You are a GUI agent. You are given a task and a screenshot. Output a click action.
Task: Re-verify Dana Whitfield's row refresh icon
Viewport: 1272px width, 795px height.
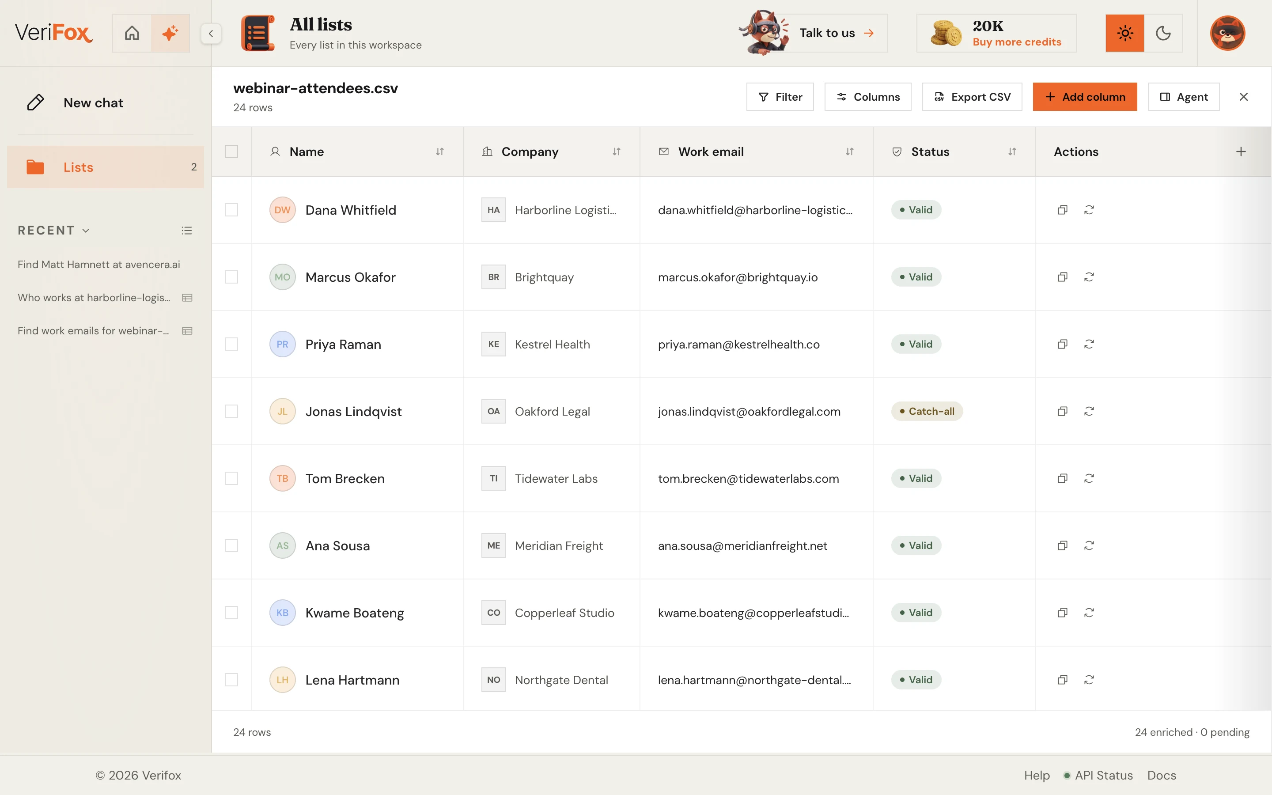click(x=1089, y=210)
